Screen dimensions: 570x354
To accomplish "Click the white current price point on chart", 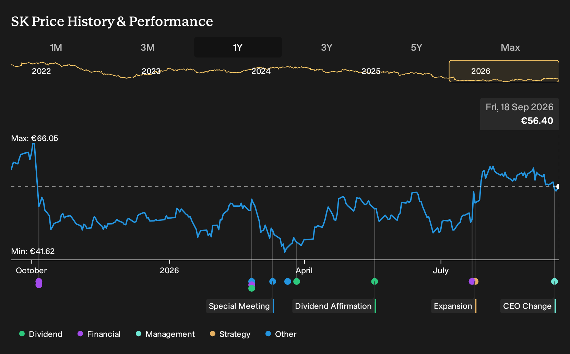I will (558, 187).
